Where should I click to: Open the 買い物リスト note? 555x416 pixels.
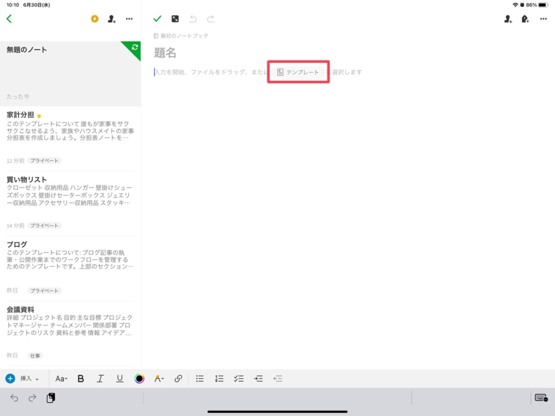click(x=70, y=204)
